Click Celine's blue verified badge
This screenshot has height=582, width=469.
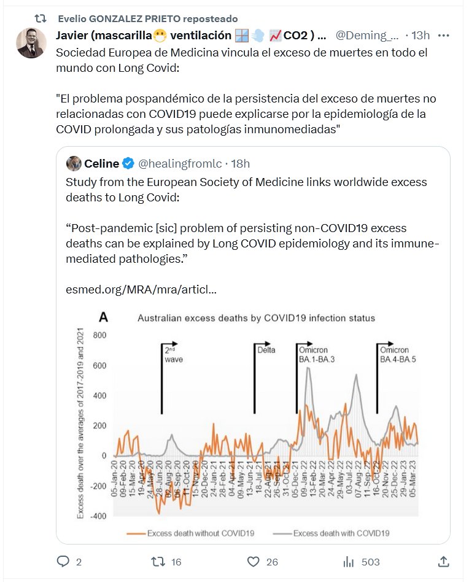tap(128, 163)
